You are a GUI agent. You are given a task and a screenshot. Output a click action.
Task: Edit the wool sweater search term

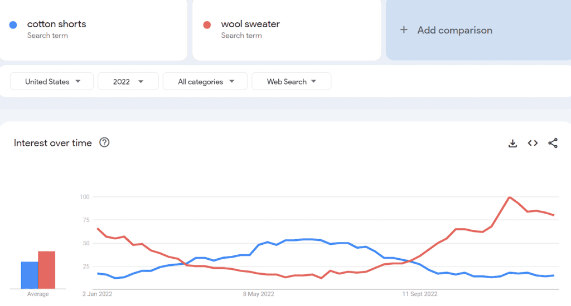[250, 24]
